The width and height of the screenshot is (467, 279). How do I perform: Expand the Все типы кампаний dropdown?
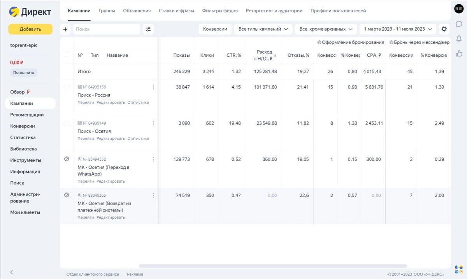(263, 29)
